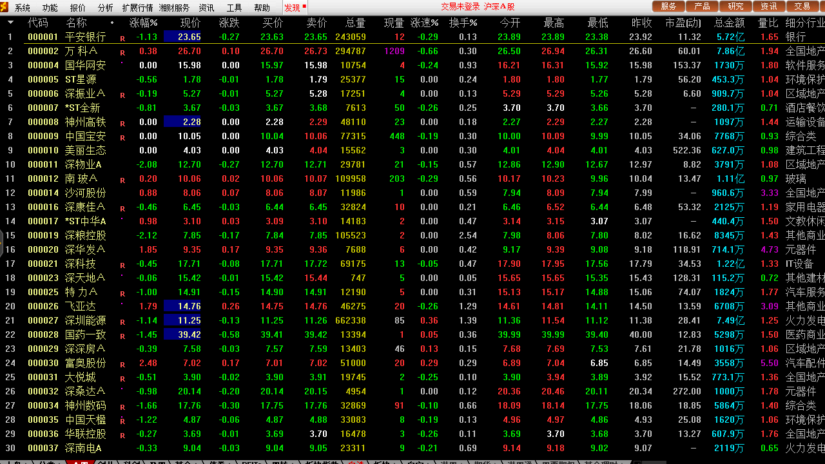This screenshot has width=825, height=464.
Task: Open the 产品 button
Action: point(702,6)
